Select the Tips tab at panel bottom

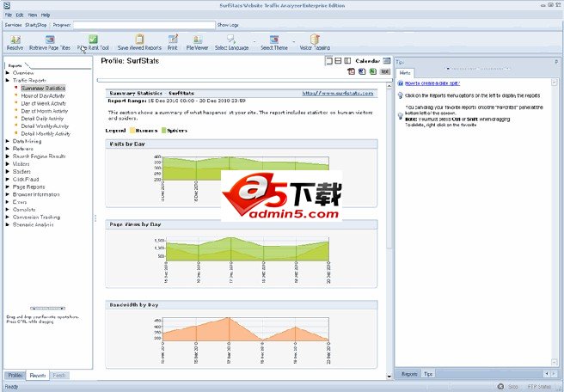[428, 374]
